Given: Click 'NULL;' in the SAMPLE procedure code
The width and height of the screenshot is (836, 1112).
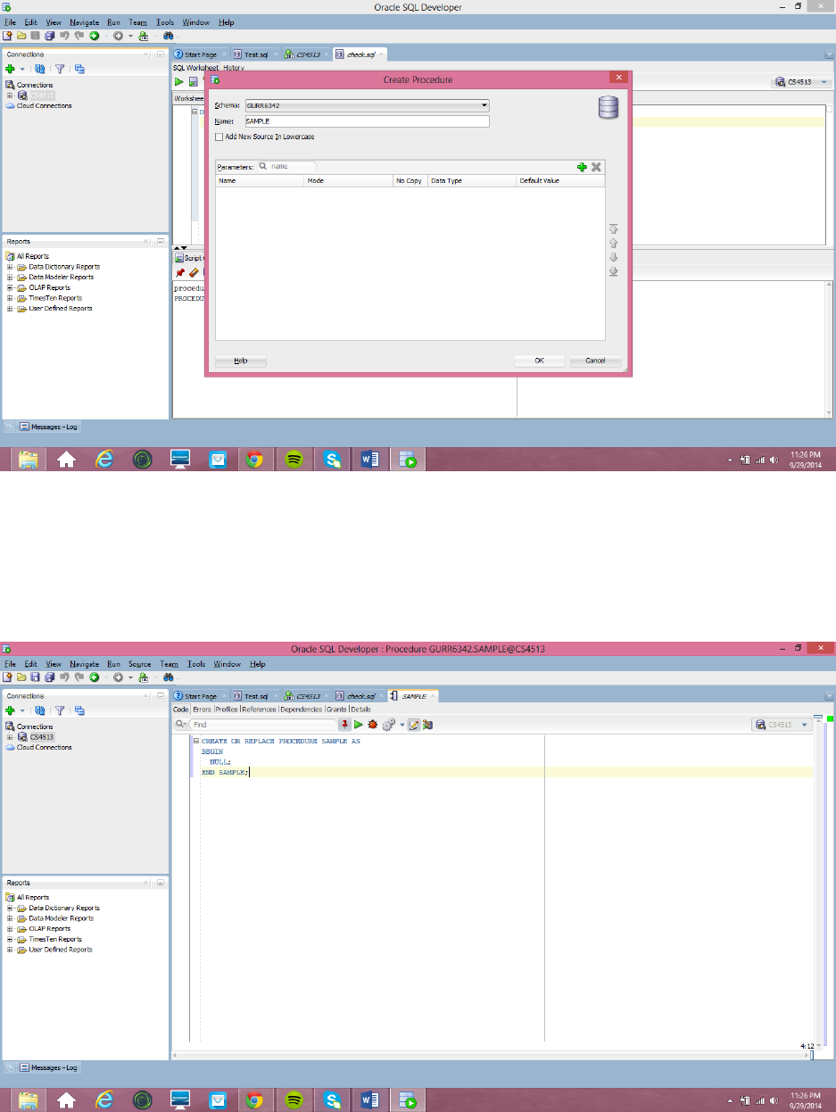Looking at the screenshot, I should tap(219, 761).
